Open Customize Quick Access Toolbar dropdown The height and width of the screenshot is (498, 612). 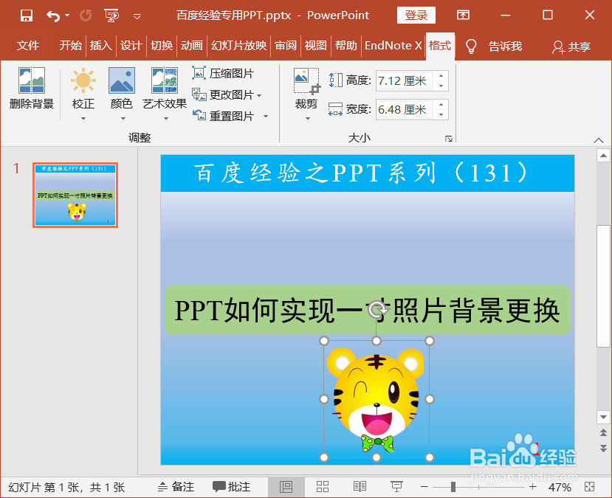click(x=137, y=16)
